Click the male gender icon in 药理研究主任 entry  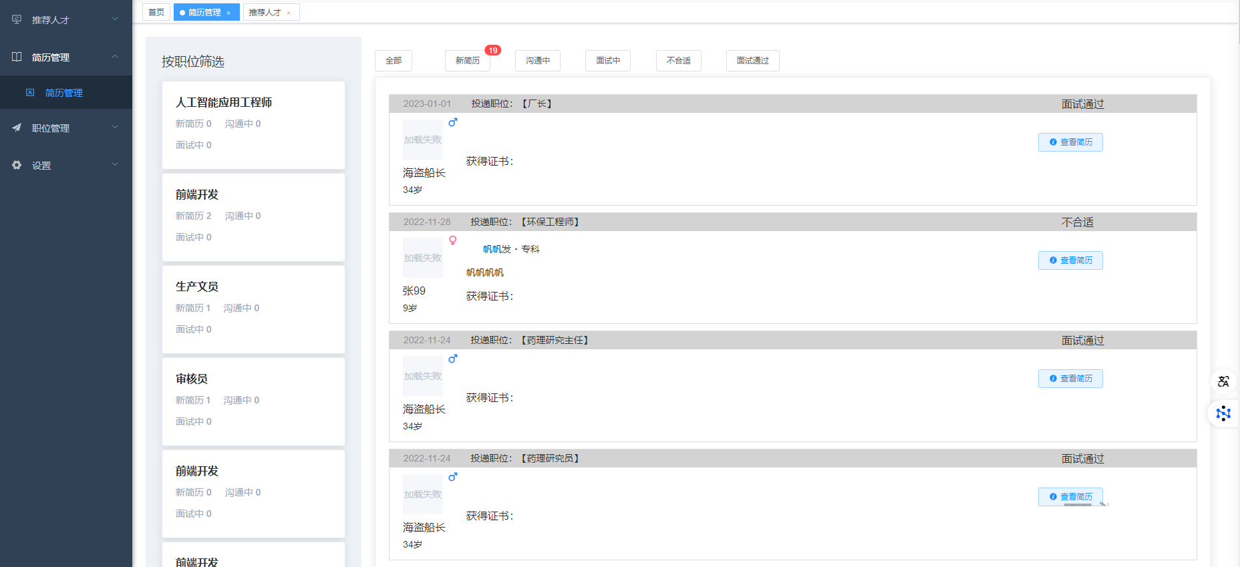click(453, 359)
